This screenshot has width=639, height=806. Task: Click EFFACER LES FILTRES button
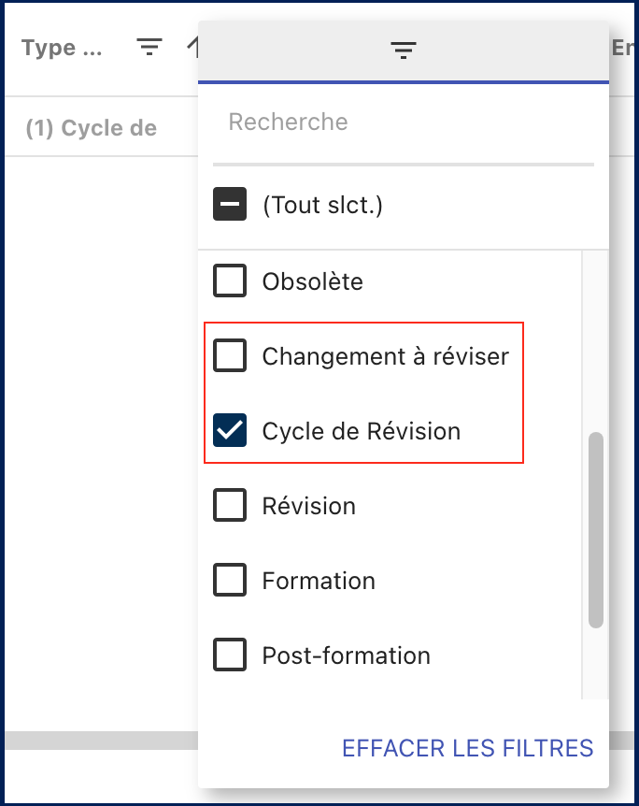pos(467,748)
